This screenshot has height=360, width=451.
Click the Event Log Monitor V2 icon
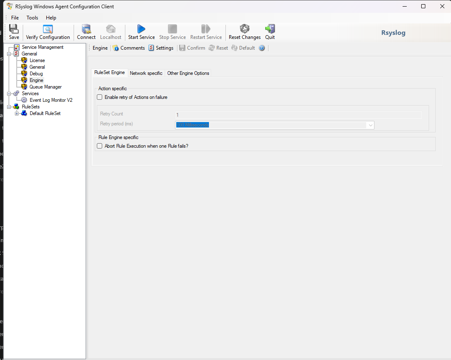click(24, 100)
